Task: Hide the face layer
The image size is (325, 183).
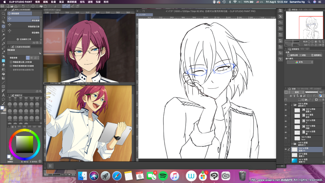Action: (x=286, y=138)
